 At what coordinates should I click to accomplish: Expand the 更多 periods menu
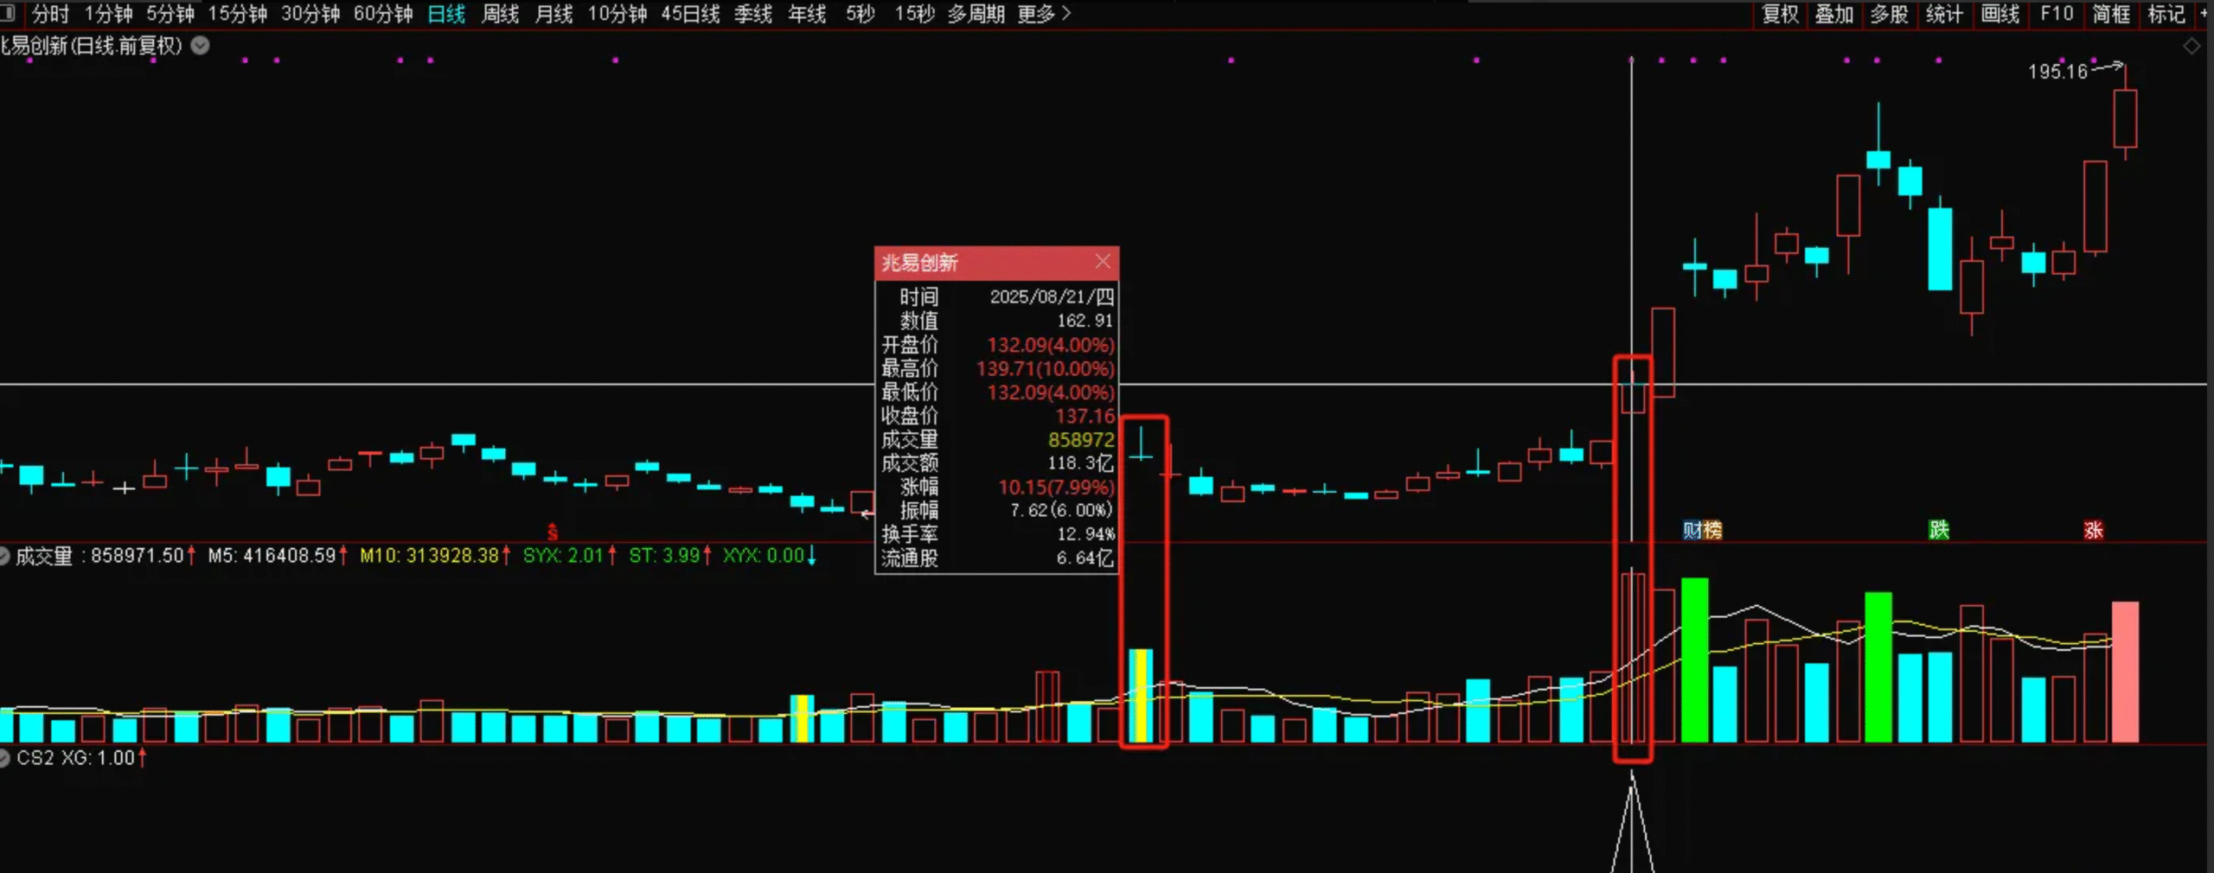click(x=1037, y=15)
